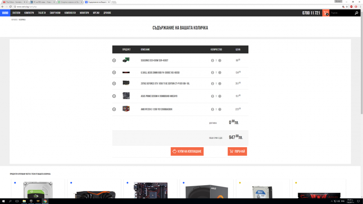Click Asus Prime B350M-K product name
363x204 pixels.
159,96
